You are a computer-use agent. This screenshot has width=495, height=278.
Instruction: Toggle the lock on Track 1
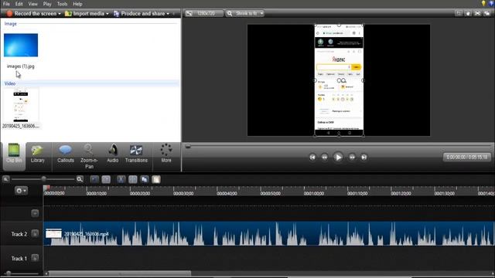pyautogui.click(x=35, y=258)
